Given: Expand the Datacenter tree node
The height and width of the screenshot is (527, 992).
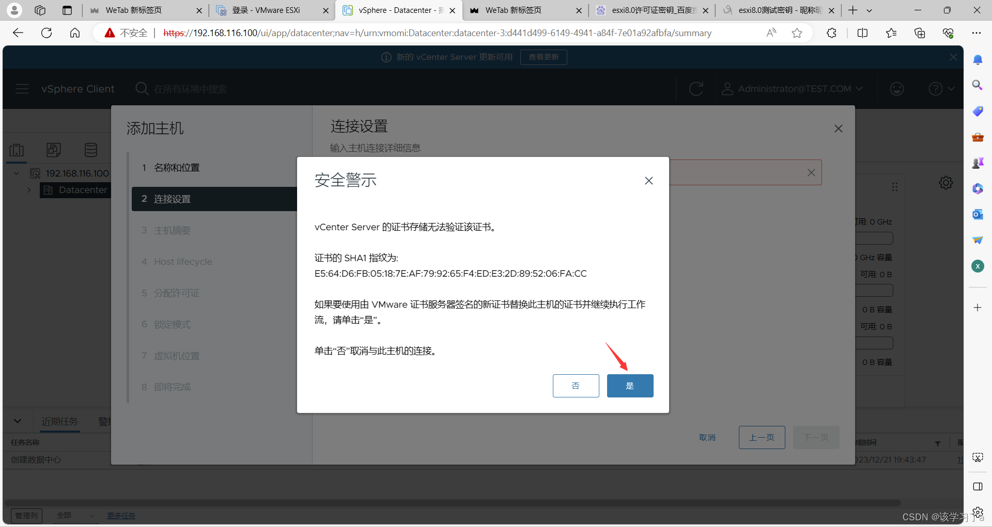Looking at the screenshot, I should [x=29, y=190].
